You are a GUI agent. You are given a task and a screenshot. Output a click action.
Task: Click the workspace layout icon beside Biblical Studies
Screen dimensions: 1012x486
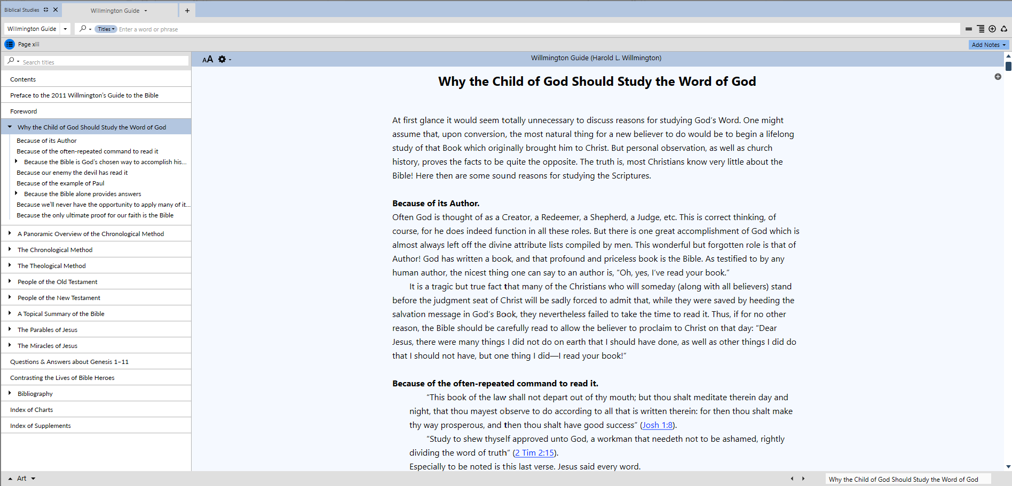[x=46, y=10]
